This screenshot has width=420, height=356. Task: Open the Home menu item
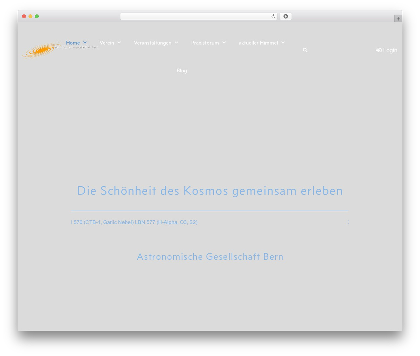pos(73,43)
